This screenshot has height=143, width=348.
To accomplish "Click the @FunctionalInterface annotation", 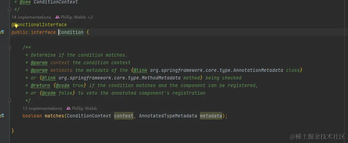I will (x=39, y=25).
